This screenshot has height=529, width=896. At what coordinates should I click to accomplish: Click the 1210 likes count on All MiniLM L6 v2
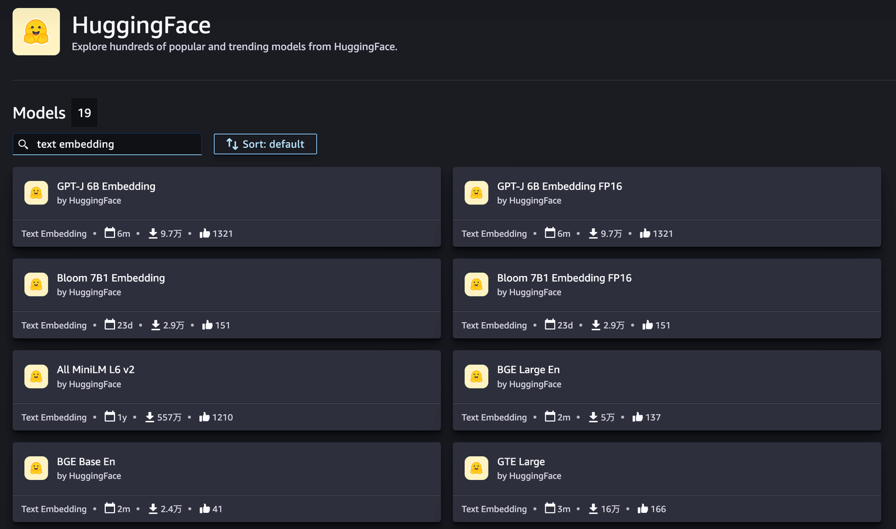[x=223, y=417]
